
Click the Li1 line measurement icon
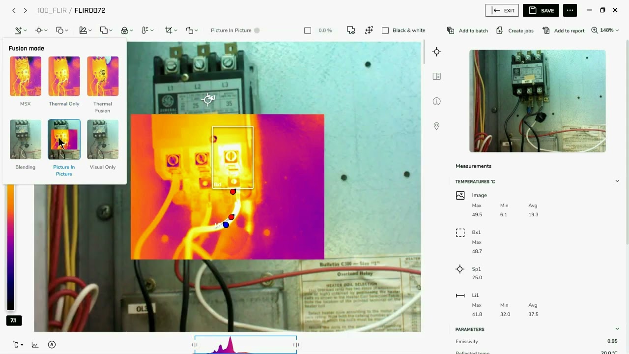coord(460,295)
